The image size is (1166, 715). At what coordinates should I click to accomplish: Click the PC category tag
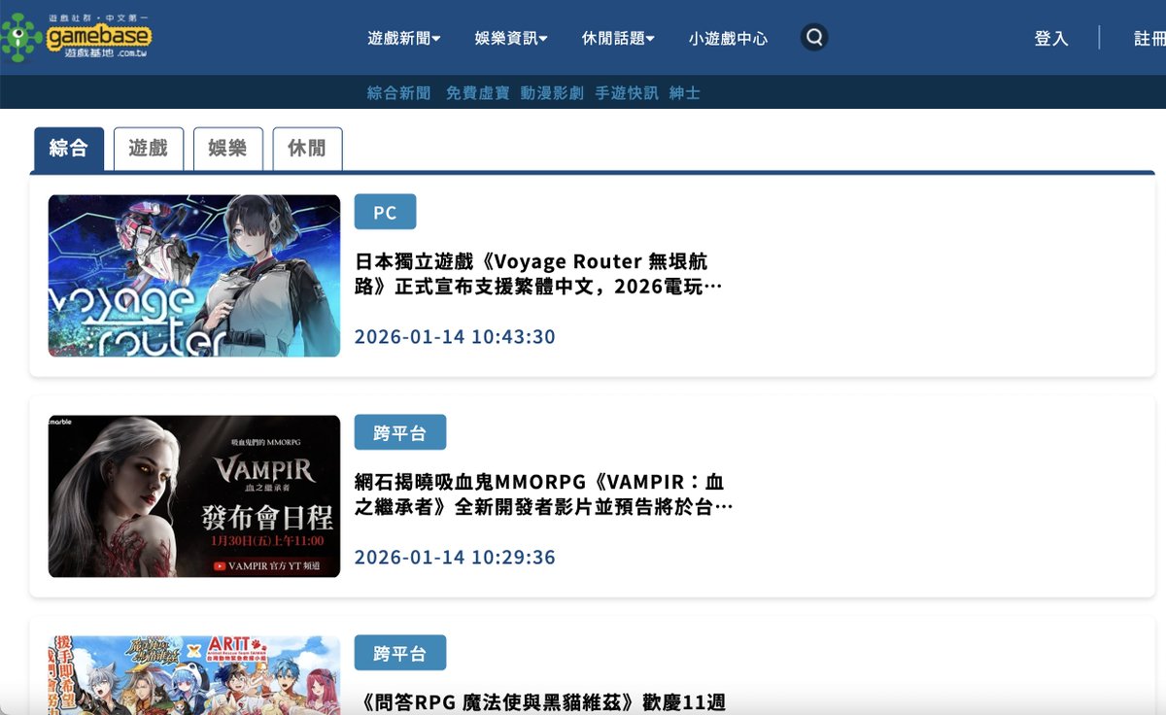click(385, 212)
